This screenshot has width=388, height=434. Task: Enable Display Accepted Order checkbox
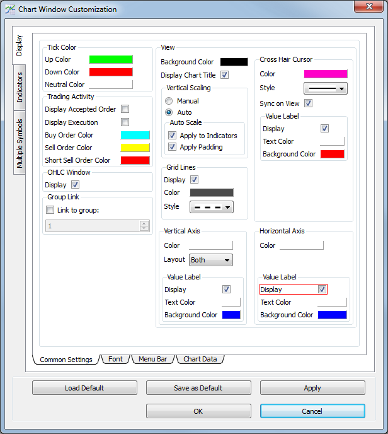point(125,109)
